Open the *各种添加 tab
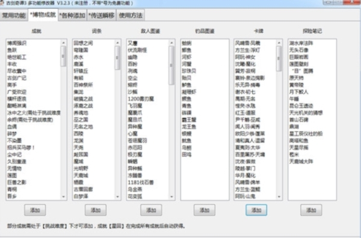Image resolution: width=361 pixels, height=238 pixels. (72, 16)
